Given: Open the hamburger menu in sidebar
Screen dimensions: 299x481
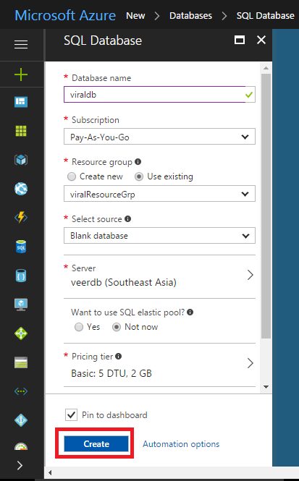Looking at the screenshot, I should [x=21, y=44].
